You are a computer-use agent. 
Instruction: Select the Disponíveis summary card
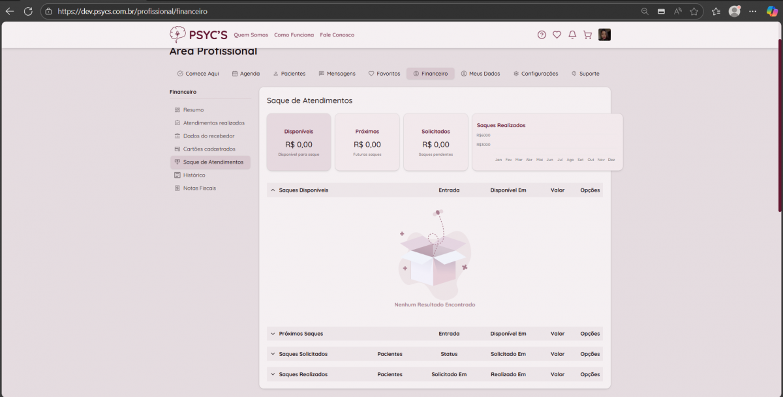(299, 142)
